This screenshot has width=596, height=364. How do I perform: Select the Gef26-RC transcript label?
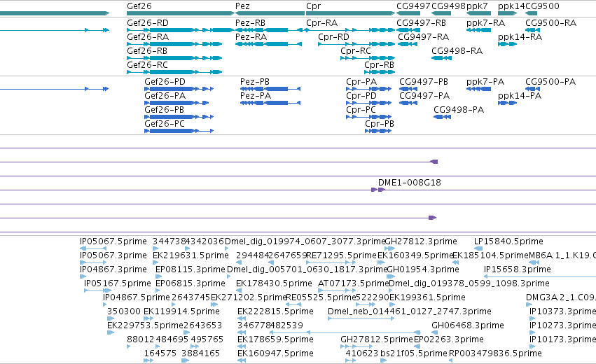(147, 65)
